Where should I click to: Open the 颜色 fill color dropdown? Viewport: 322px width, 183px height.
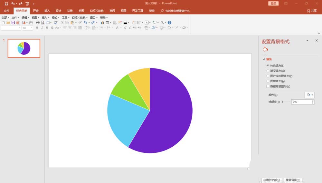click(309, 95)
